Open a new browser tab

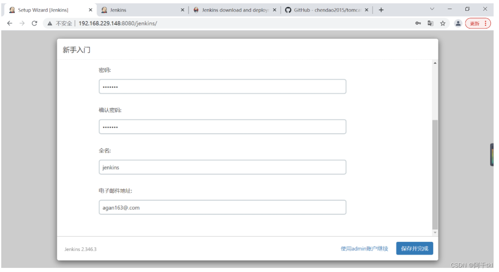click(x=381, y=10)
